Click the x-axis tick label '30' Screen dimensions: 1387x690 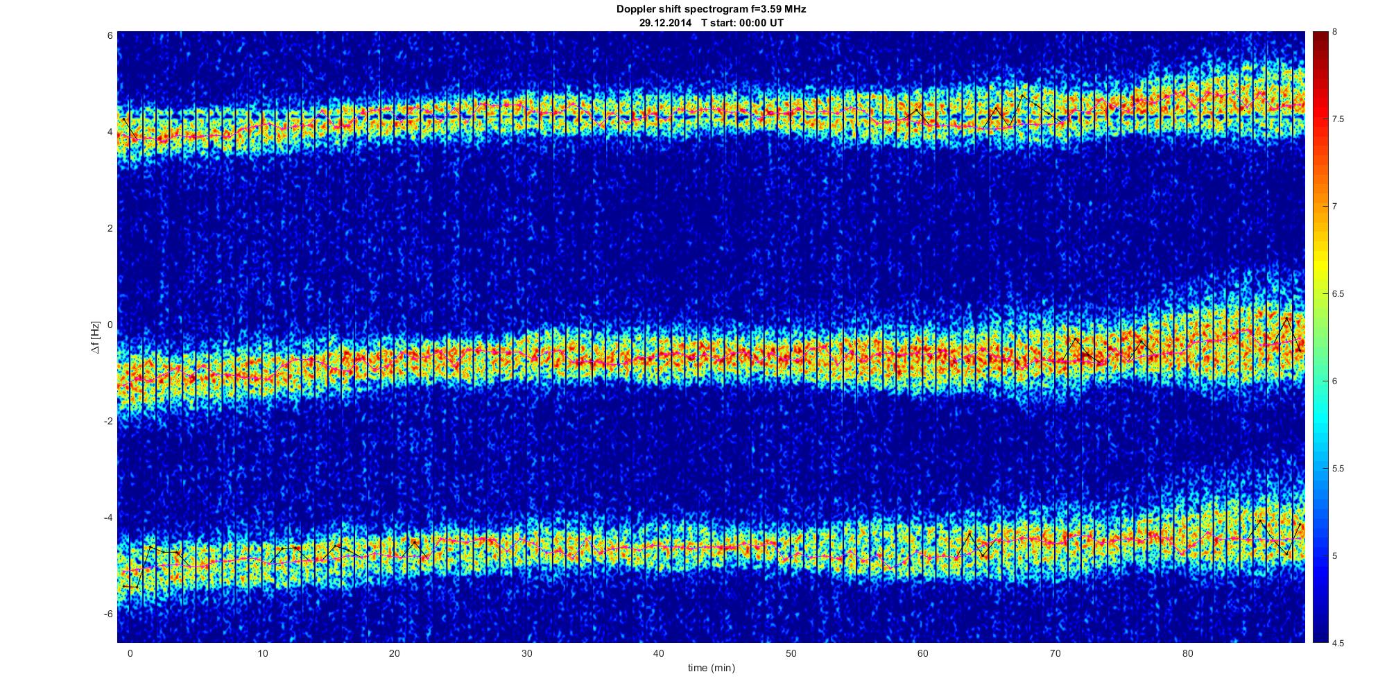pos(526,653)
